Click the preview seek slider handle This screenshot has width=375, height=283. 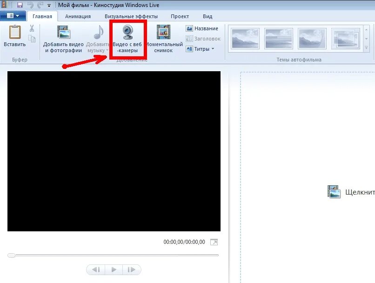[11, 255]
